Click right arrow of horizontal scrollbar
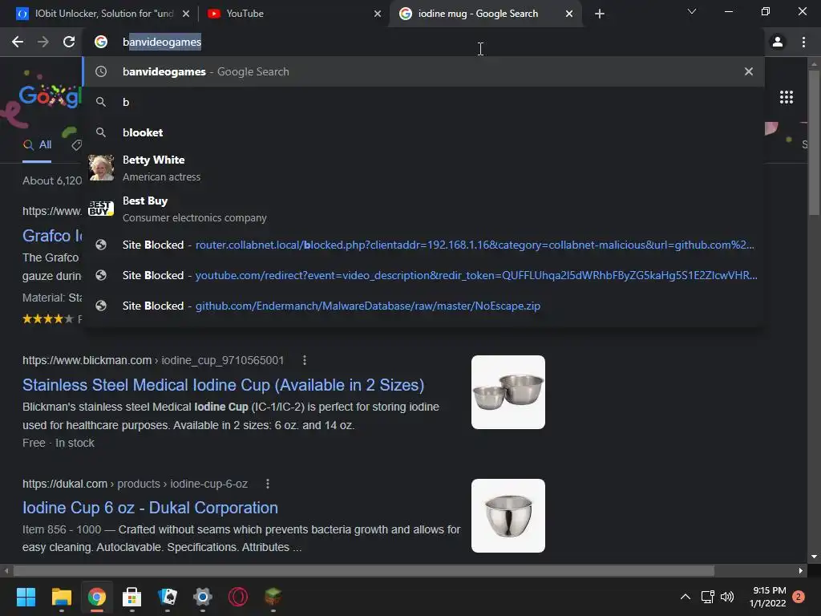This screenshot has width=821, height=616. point(801,570)
